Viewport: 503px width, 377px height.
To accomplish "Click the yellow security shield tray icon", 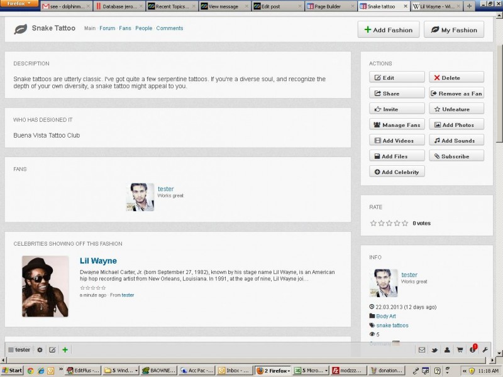I will pyautogui.click(x=472, y=371).
